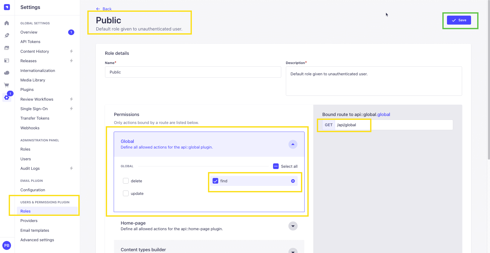Enable the update permission checkbox

[x=126, y=194]
